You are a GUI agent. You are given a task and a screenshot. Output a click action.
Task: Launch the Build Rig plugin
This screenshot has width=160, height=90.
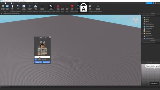[x=12, y=7]
